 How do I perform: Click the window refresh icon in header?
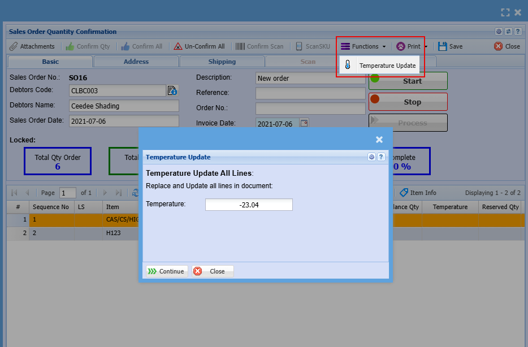click(508, 31)
